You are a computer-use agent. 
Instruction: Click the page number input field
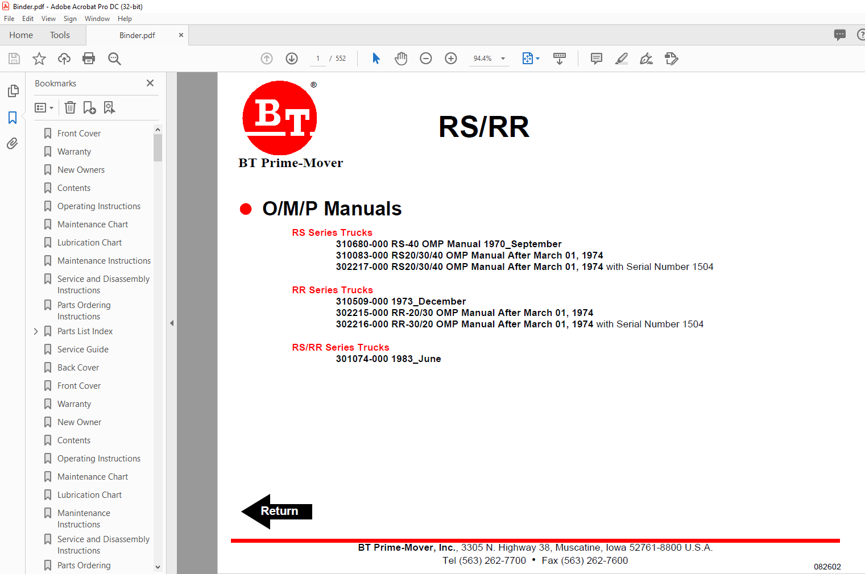tap(317, 59)
